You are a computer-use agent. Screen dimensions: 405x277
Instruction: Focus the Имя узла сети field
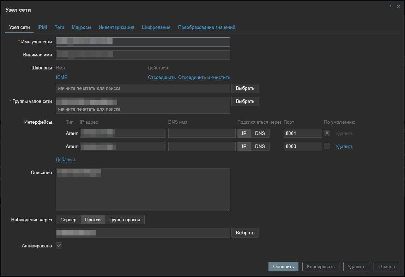click(143, 42)
